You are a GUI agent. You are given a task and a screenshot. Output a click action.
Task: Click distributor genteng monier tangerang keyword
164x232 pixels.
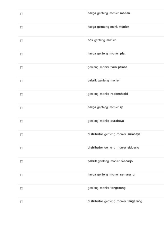[x=115, y=201]
